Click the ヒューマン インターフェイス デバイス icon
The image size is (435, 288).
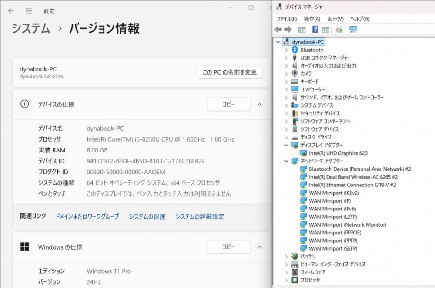[294, 264]
